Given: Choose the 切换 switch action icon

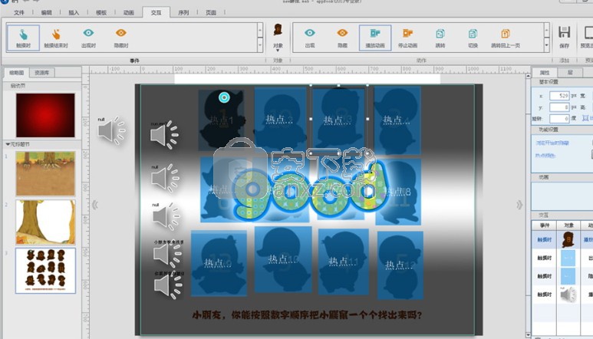Looking at the screenshot, I should coord(473,38).
